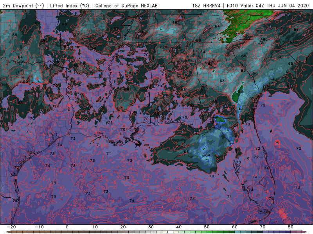Select the 'College of DuPage NEXLAB' text

coord(126,6)
